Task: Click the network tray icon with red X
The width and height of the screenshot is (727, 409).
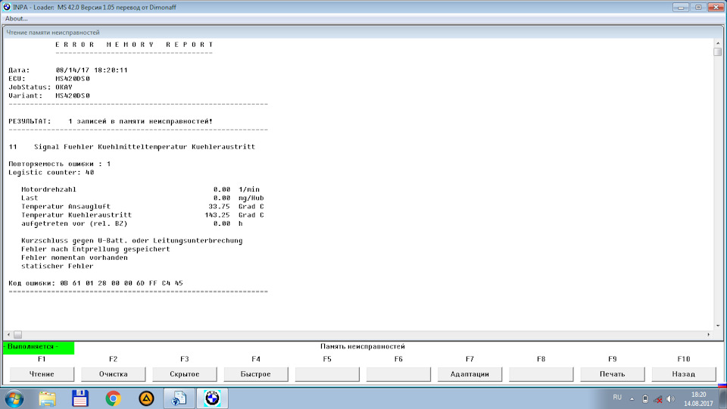Action: [658, 399]
